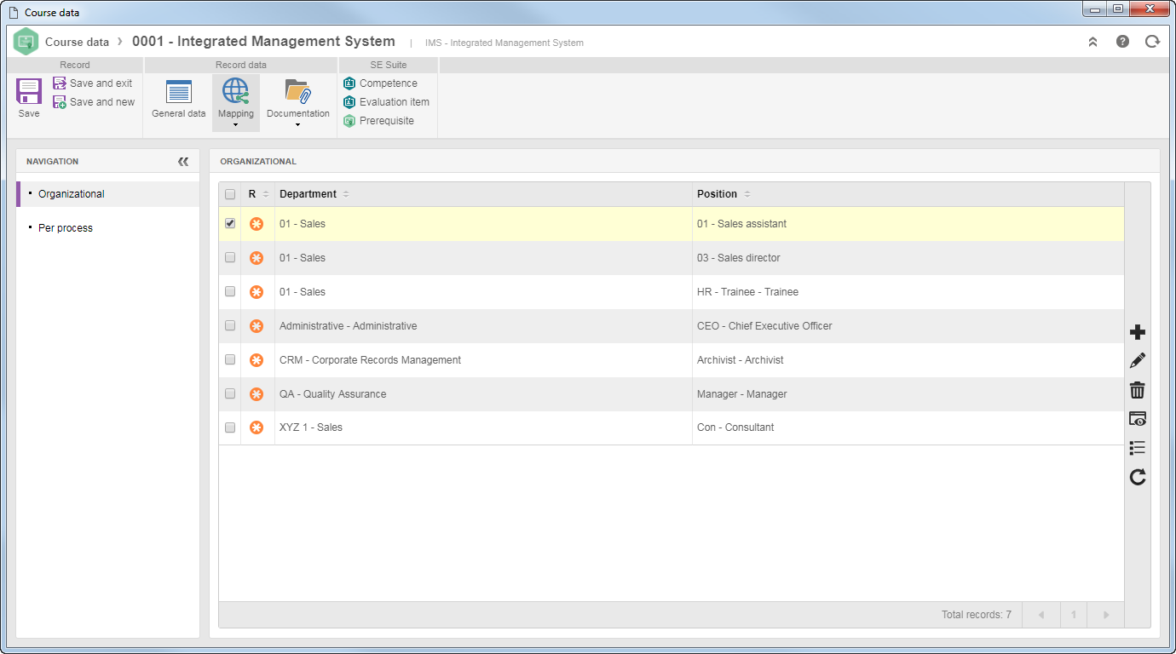Go to previous page of records

[x=1041, y=615]
